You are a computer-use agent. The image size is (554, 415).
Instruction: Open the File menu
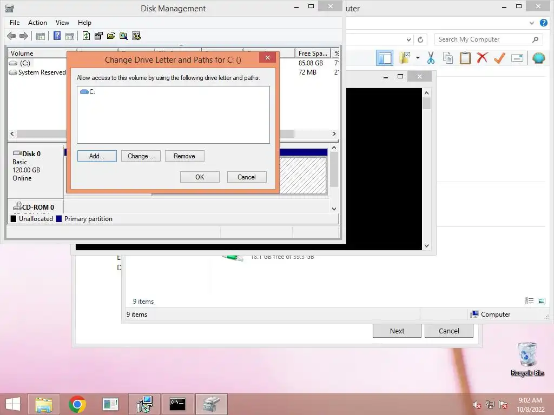pos(15,23)
